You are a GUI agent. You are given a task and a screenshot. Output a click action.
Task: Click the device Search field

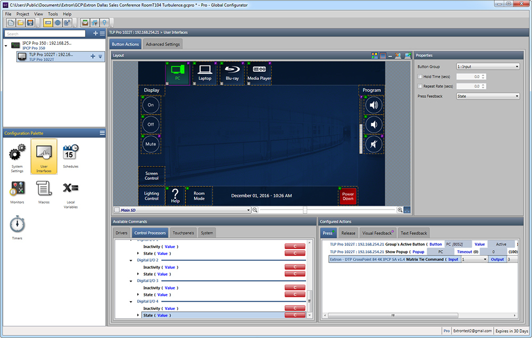(45, 34)
